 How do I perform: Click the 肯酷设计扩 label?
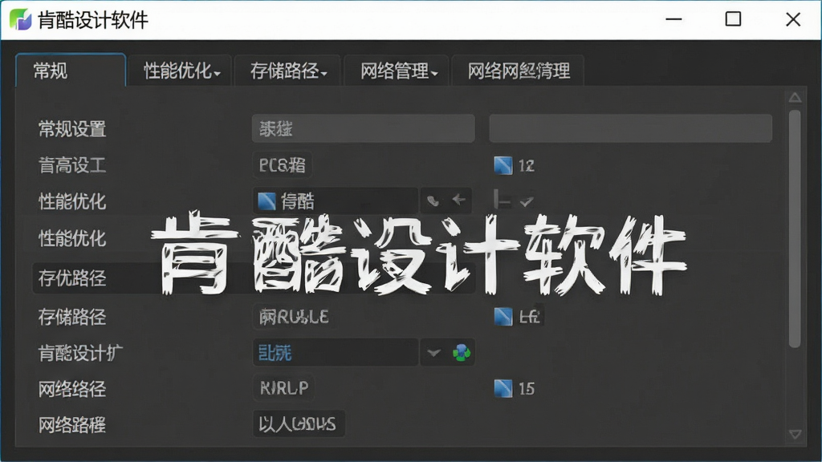tap(80, 353)
